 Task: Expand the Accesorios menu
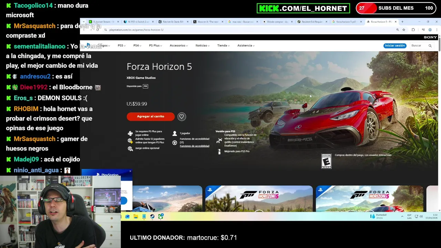(178, 45)
